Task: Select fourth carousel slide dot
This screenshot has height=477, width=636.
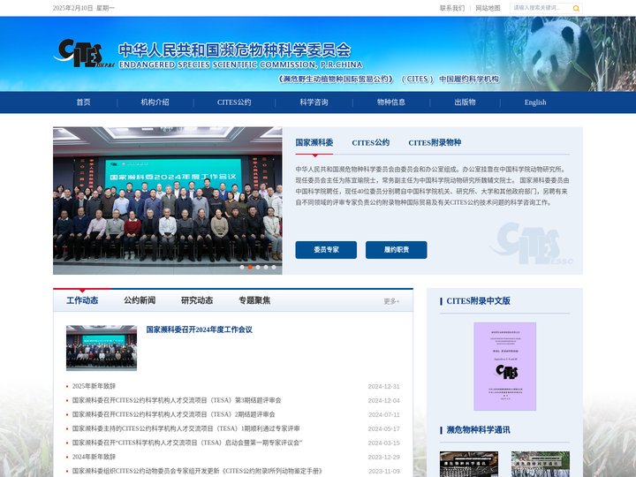Action: pos(266,267)
